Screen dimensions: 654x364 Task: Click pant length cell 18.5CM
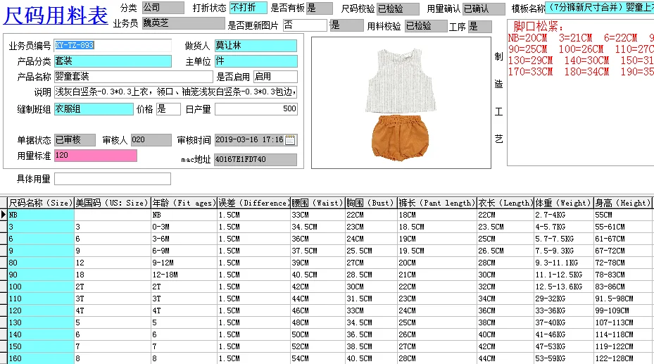tap(437, 227)
